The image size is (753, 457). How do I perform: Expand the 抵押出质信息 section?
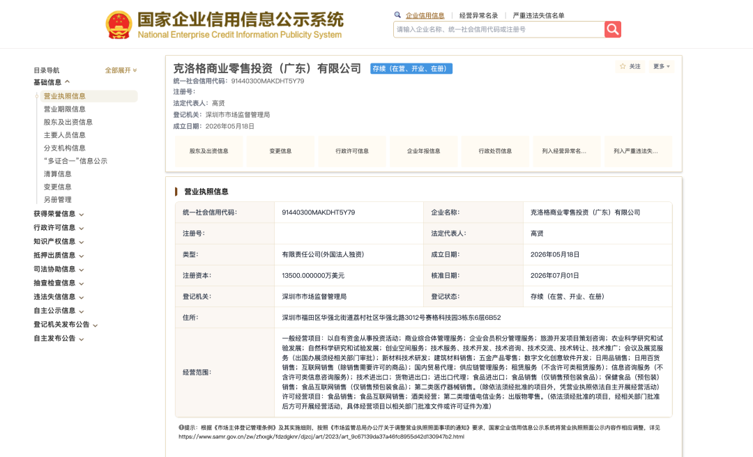click(x=59, y=256)
